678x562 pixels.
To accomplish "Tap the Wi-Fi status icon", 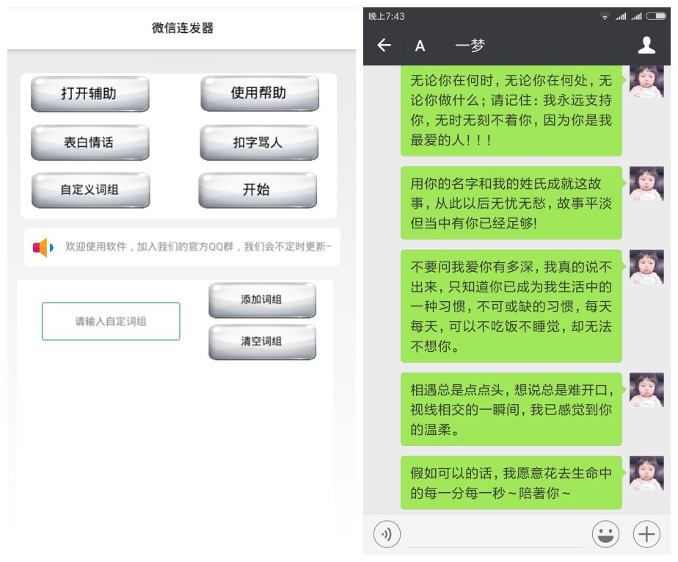I will pos(605,16).
